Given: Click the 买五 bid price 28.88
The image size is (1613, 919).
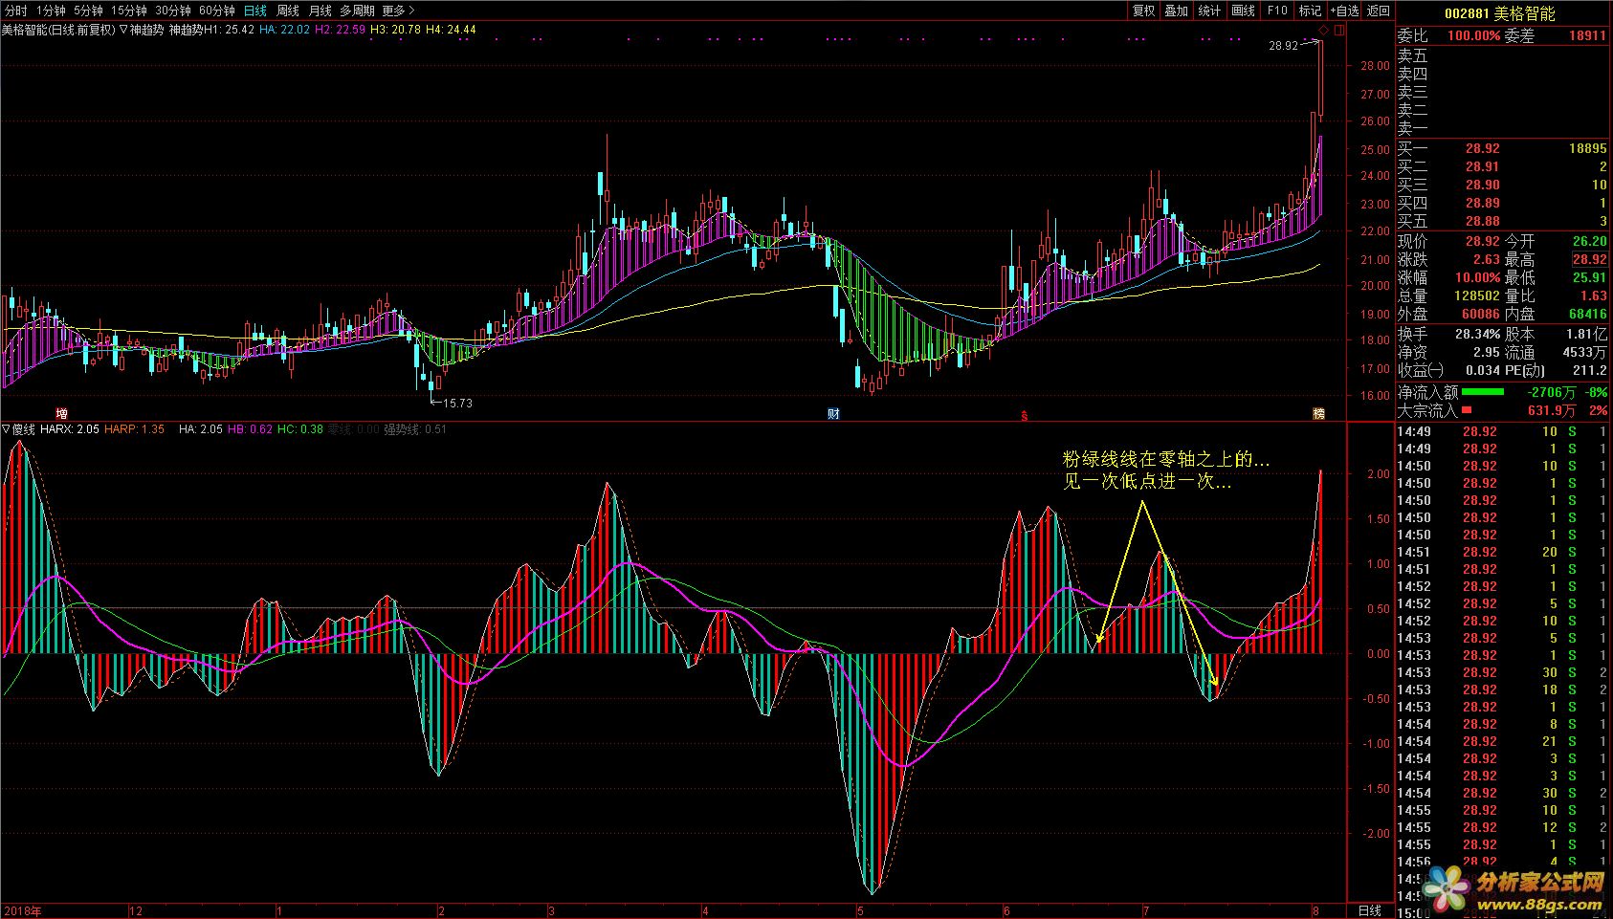Looking at the screenshot, I should [1482, 222].
